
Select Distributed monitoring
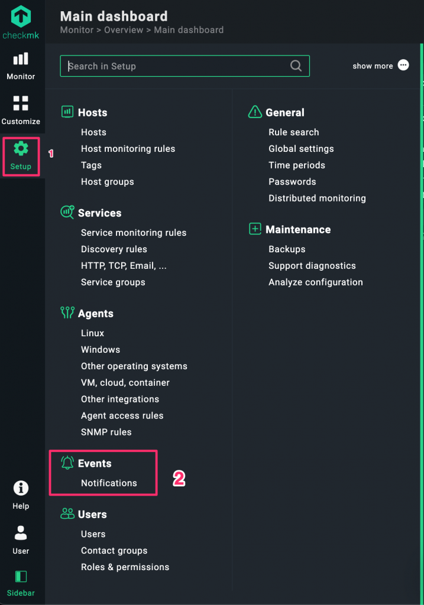point(317,199)
